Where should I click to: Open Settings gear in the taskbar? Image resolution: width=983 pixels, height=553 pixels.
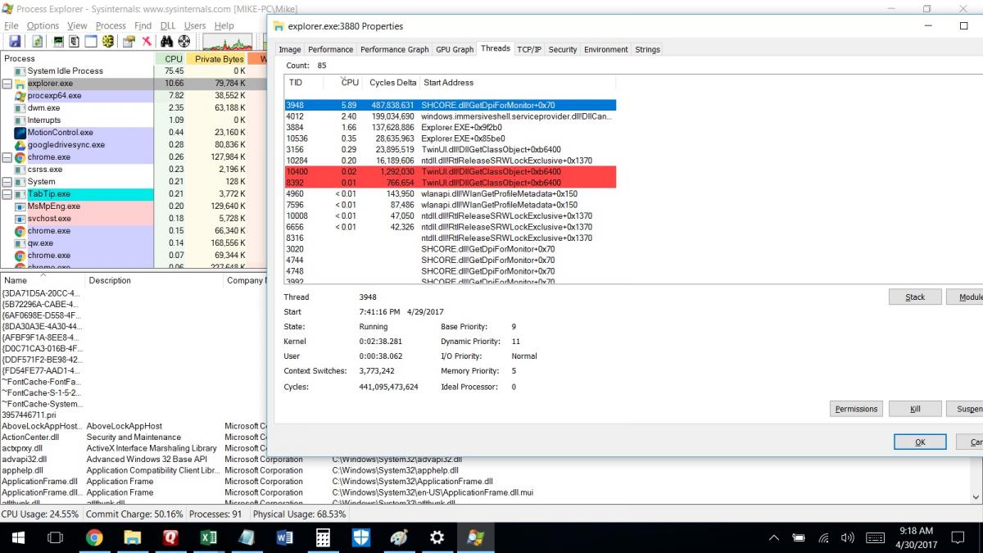437,537
